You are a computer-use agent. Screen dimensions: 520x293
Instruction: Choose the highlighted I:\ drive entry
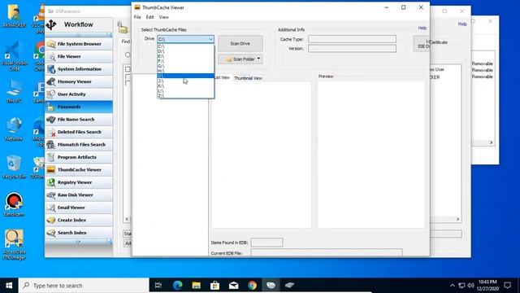click(186, 76)
